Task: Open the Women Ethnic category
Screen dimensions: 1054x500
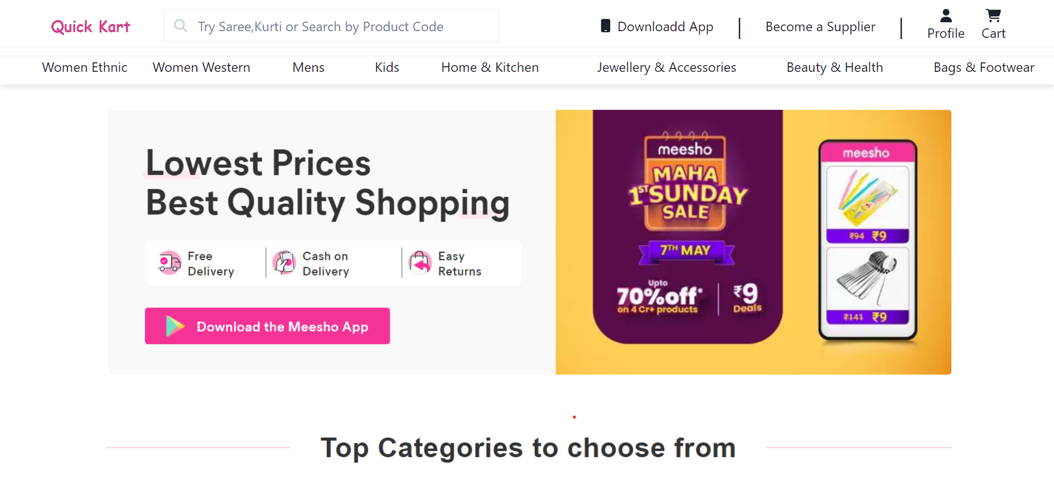Action: pos(84,67)
